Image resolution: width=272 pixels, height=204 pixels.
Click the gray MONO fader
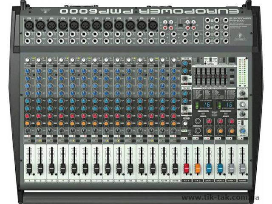(x=242, y=168)
